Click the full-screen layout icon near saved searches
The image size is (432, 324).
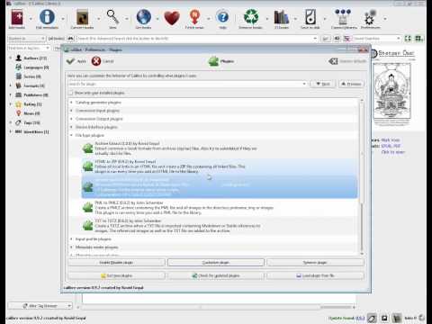coord(408,39)
